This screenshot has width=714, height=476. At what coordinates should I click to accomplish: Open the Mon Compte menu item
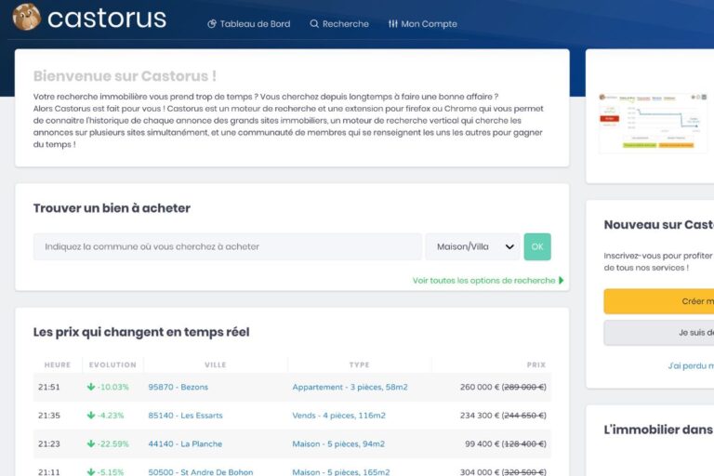pos(423,23)
